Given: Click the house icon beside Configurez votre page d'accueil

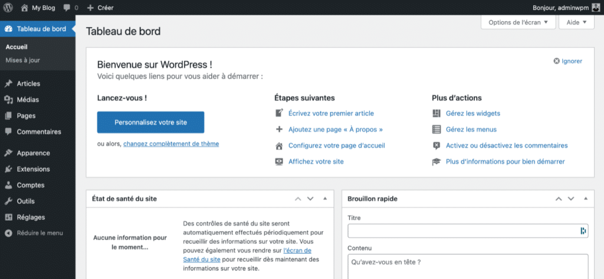Looking at the screenshot, I should click(279, 145).
